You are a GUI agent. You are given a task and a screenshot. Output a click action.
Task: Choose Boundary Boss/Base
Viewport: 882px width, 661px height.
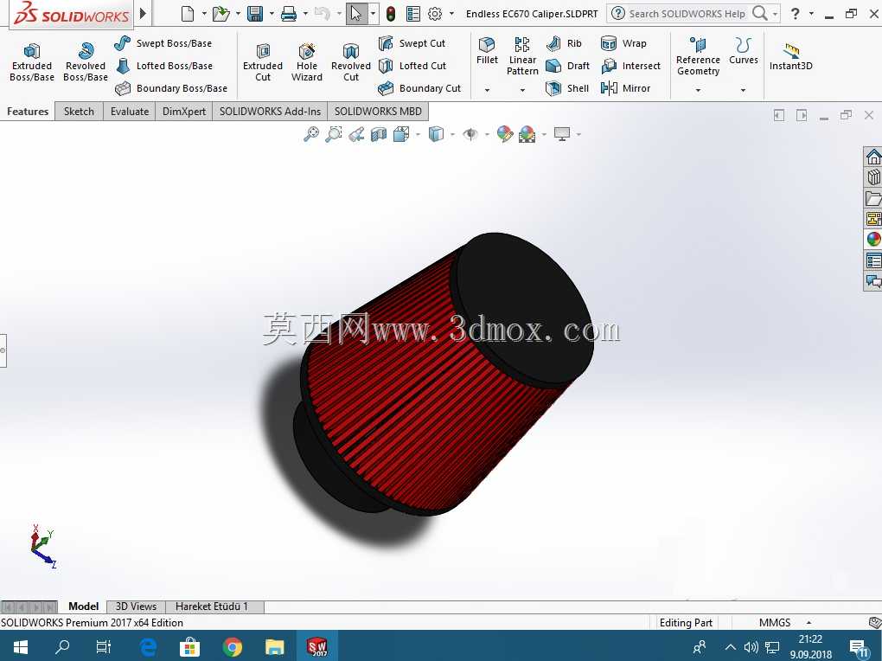click(x=171, y=88)
